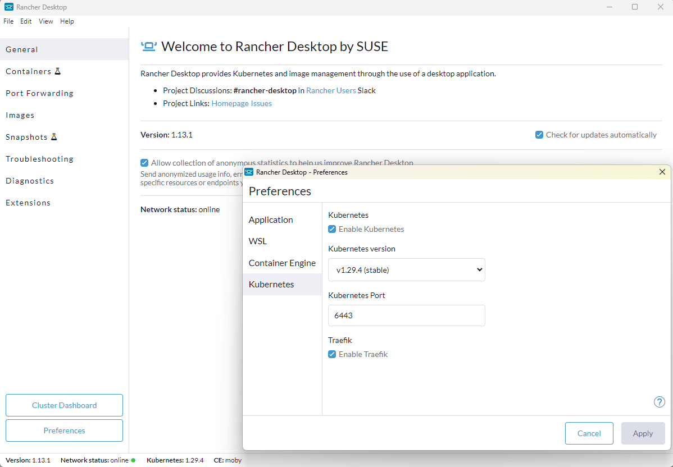
Task: Open the Kubernetes version dropdown
Action: (407, 270)
